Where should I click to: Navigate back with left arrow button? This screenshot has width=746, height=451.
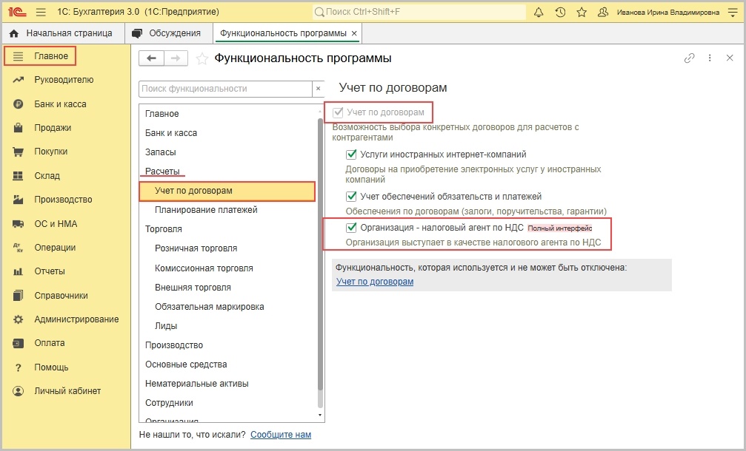coord(151,58)
